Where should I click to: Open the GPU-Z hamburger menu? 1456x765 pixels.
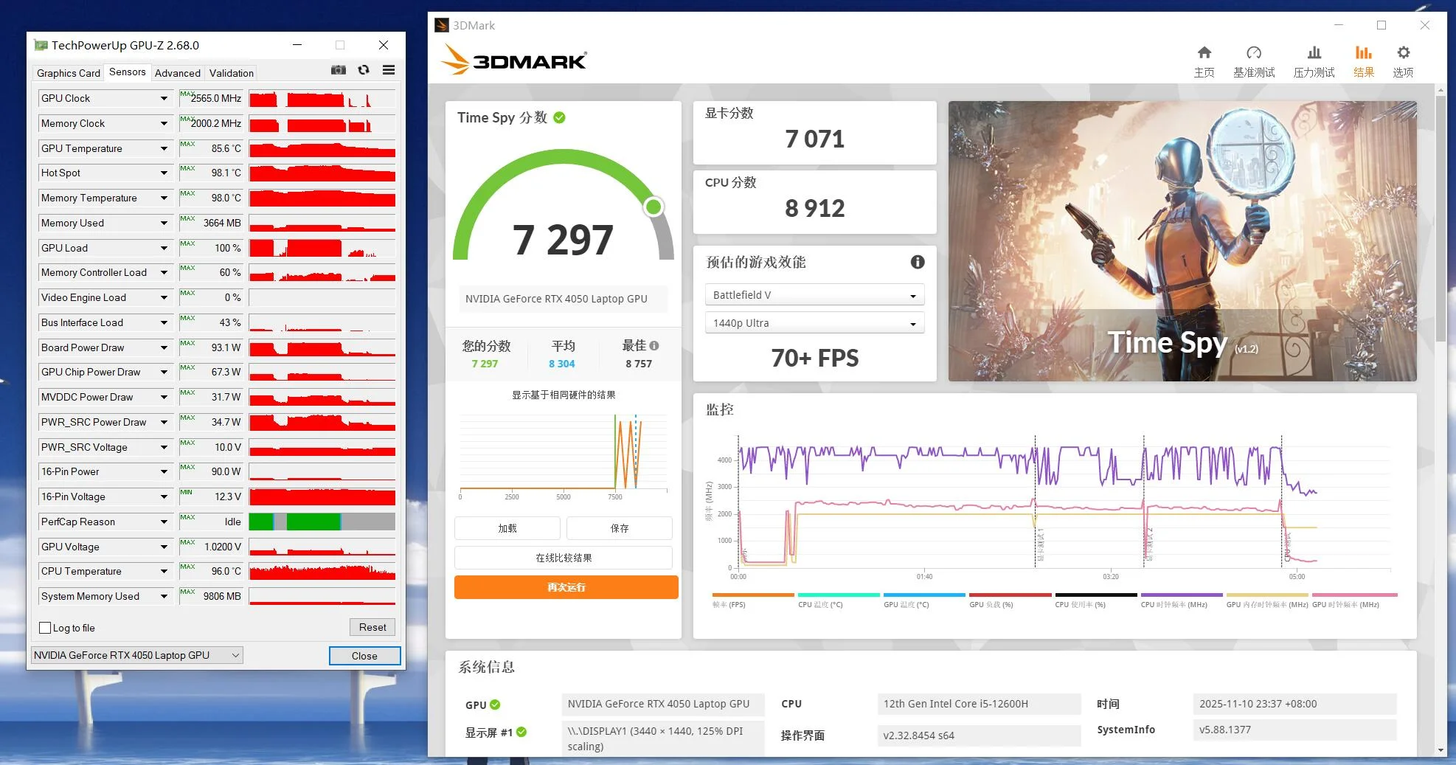pyautogui.click(x=389, y=70)
